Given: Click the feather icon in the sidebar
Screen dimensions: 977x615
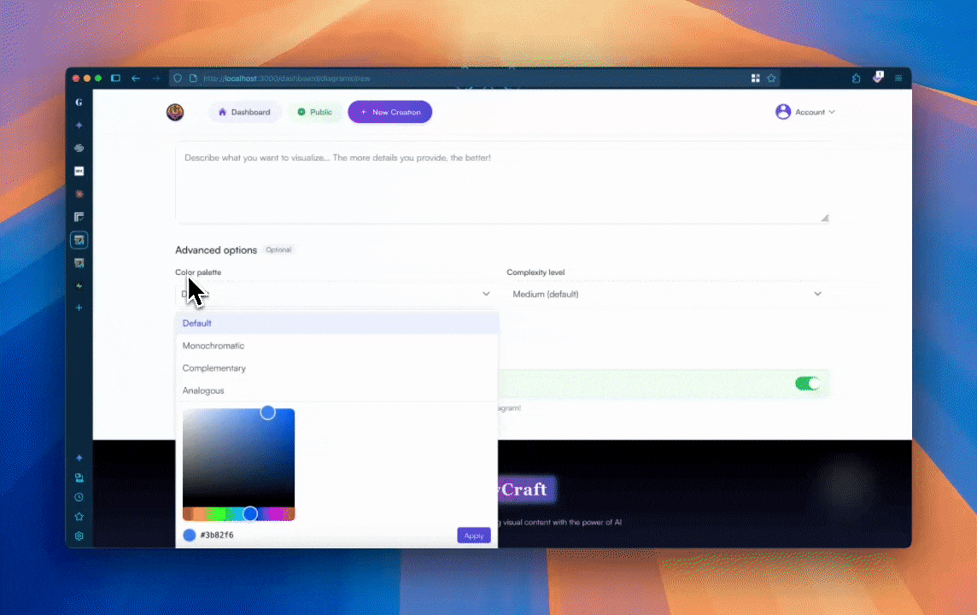Looking at the screenshot, I should coord(79,285).
